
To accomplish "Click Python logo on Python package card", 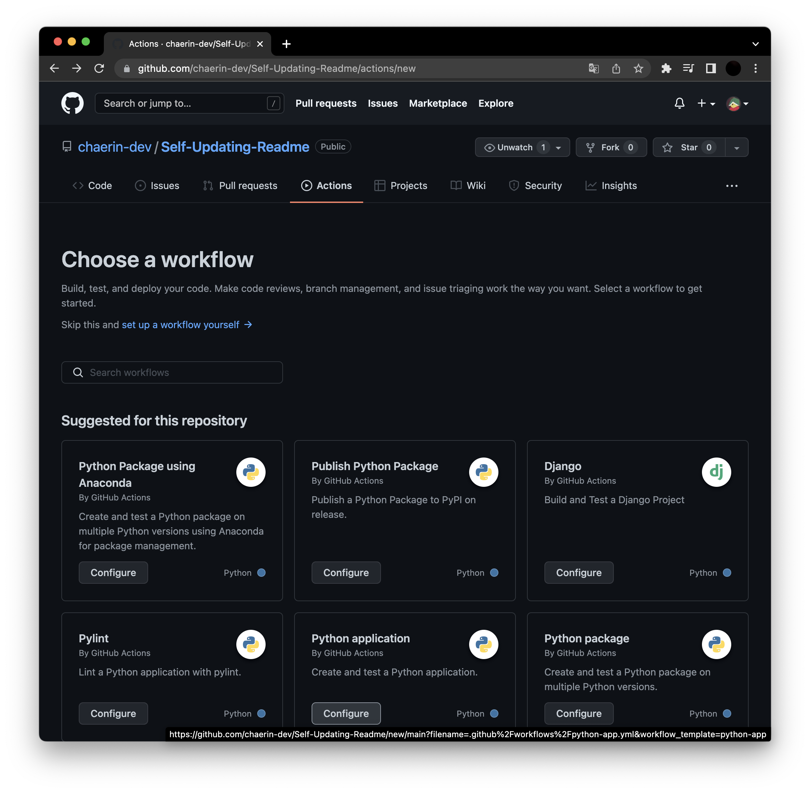I will pyautogui.click(x=716, y=644).
